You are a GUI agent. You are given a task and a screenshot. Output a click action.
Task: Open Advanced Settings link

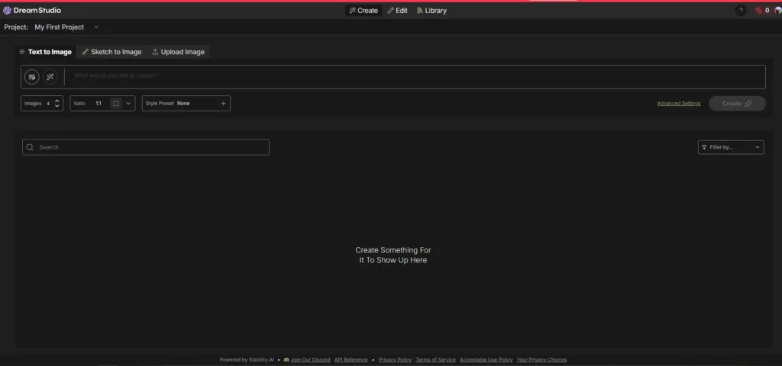click(x=679, y=104)
